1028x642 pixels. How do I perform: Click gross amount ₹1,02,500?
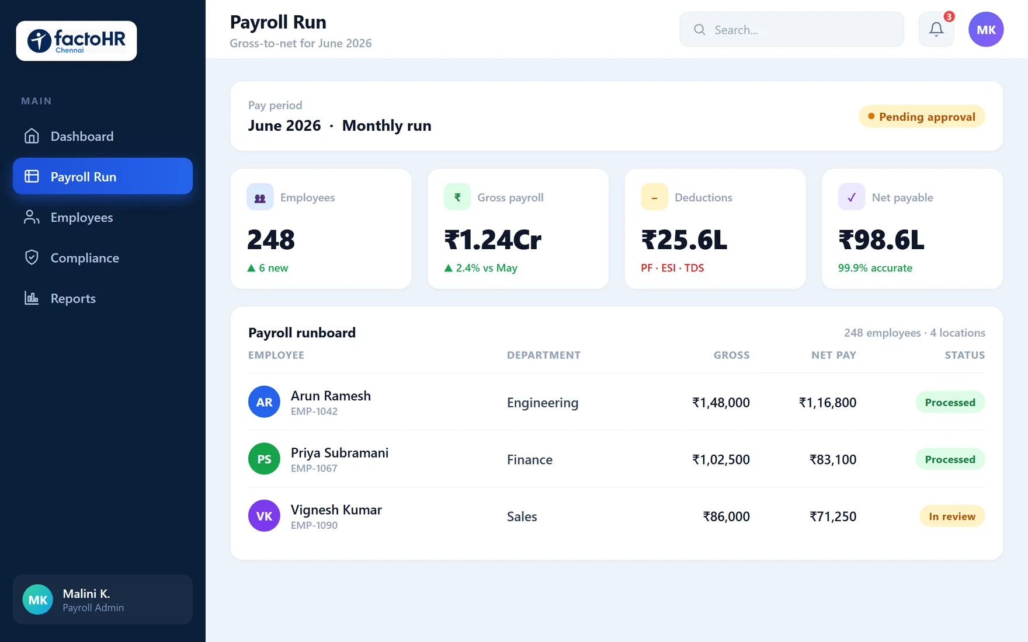point(721,460)
